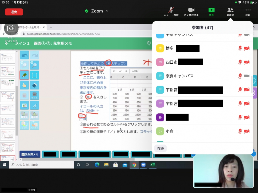Select the 奈良キャンパス participant row

[x=202, y=76]
